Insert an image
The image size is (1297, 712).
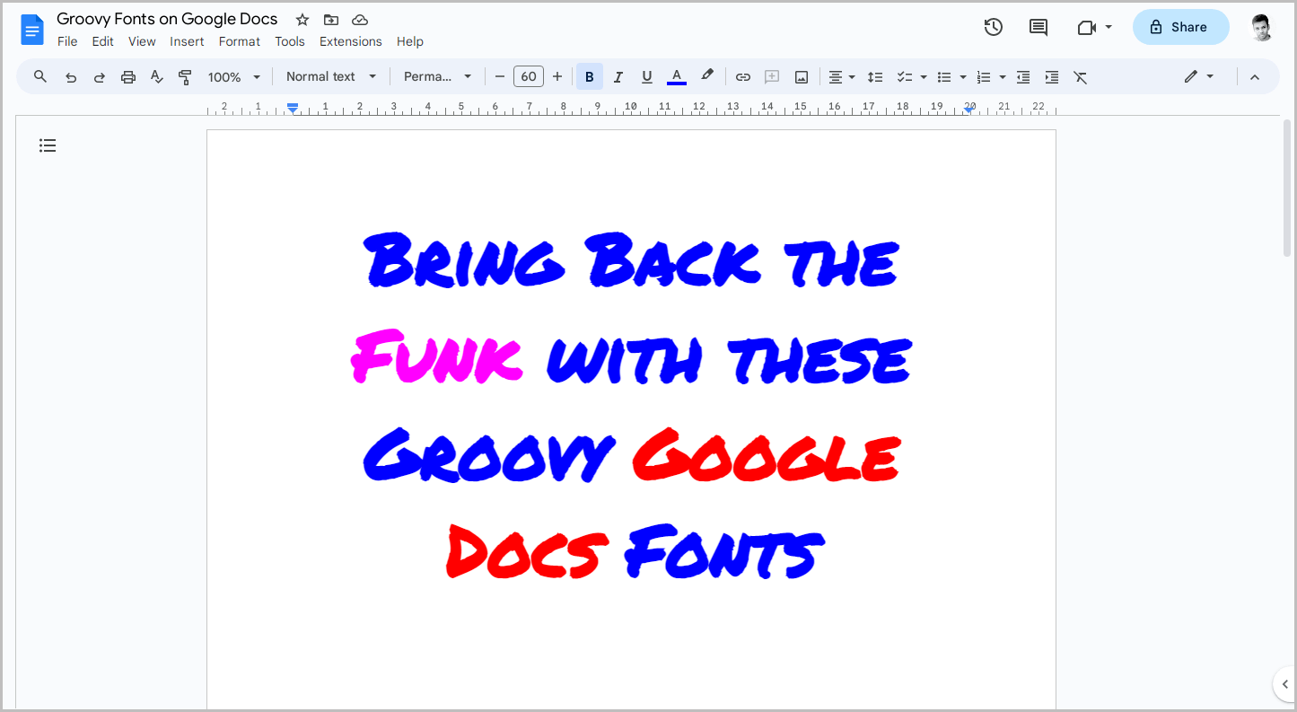[802, 77]
